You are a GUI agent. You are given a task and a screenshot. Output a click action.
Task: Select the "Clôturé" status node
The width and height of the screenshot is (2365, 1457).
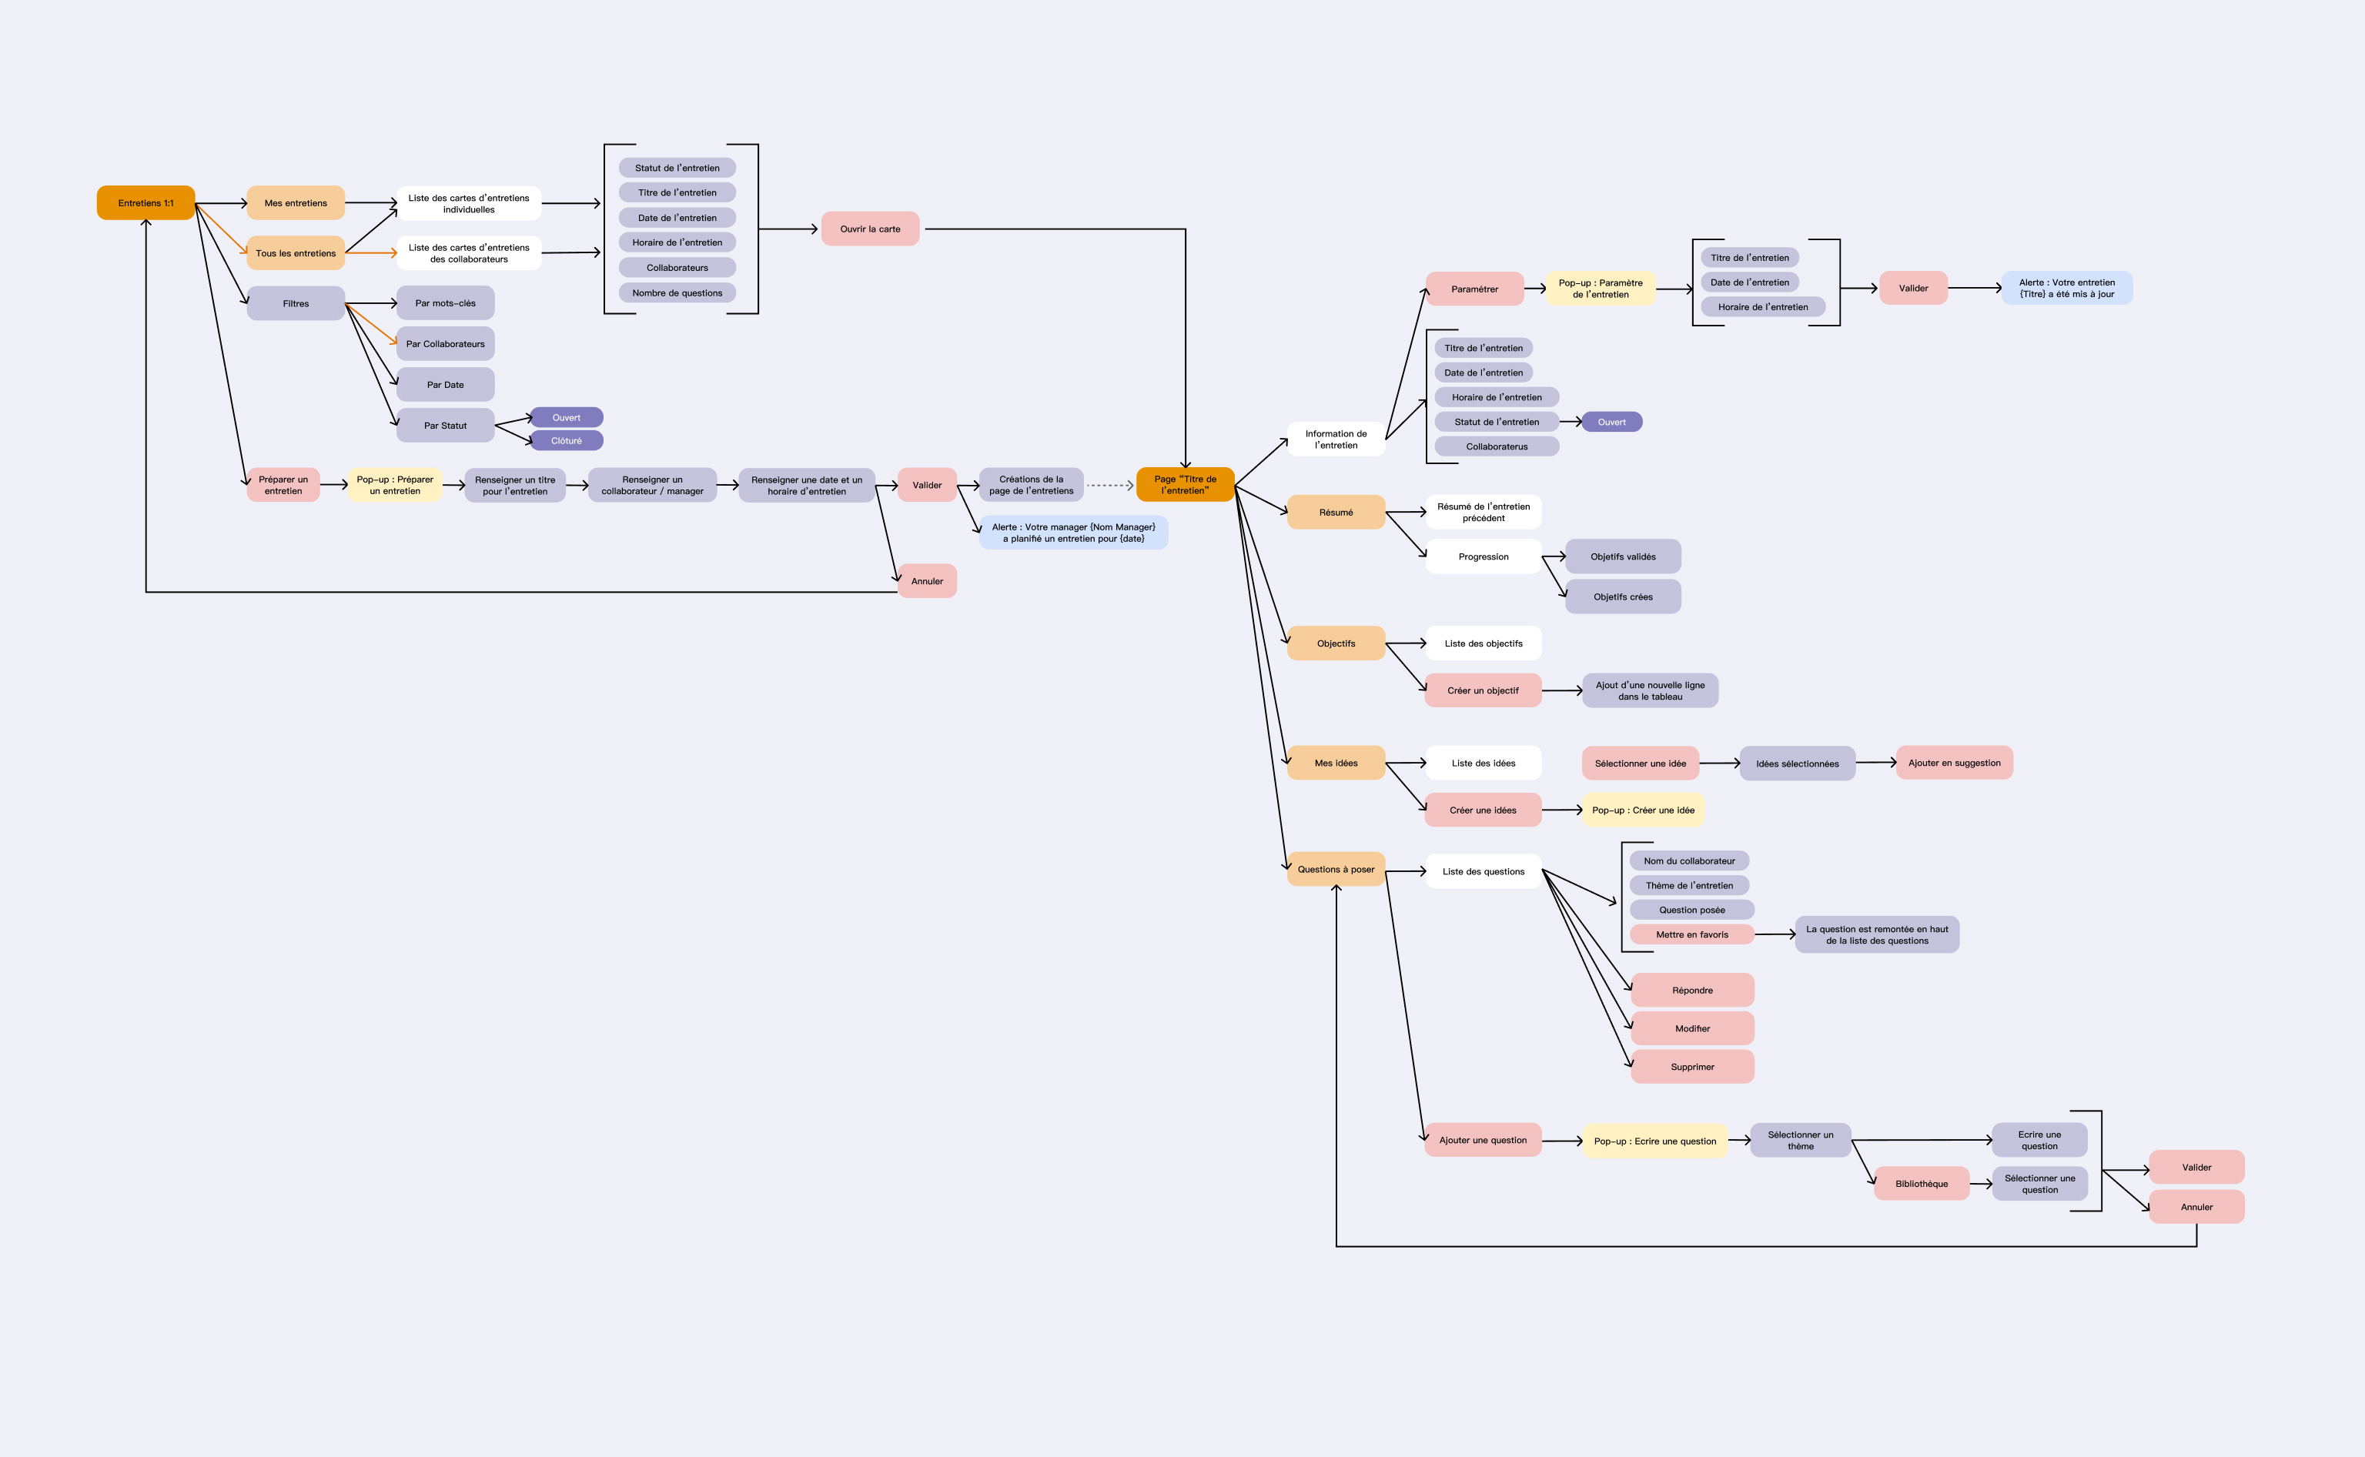tap(567, 440)
